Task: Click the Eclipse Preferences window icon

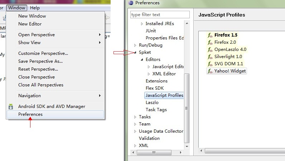Action: click(x=131, y=3)
